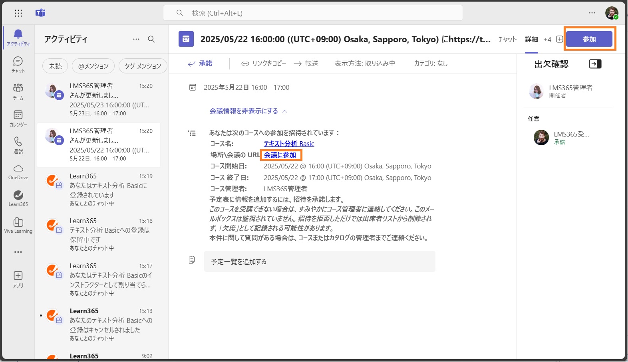This screenshot has height=362, width=628.
Task: Open Learn365 notification from 15:18
Action: coord(99,234)
